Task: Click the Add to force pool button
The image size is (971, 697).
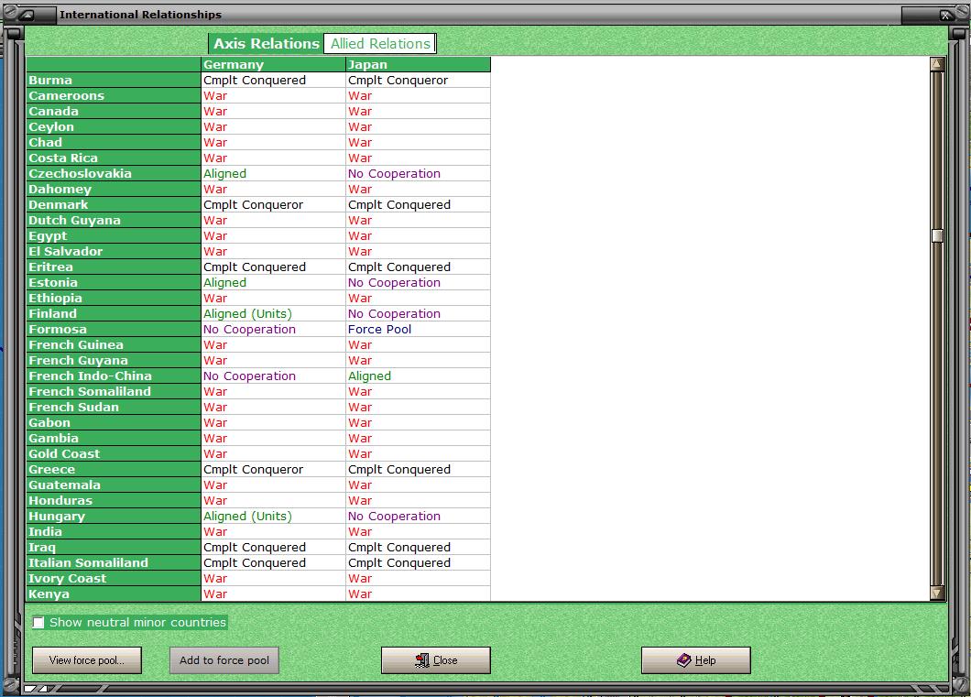Action: 224,660
